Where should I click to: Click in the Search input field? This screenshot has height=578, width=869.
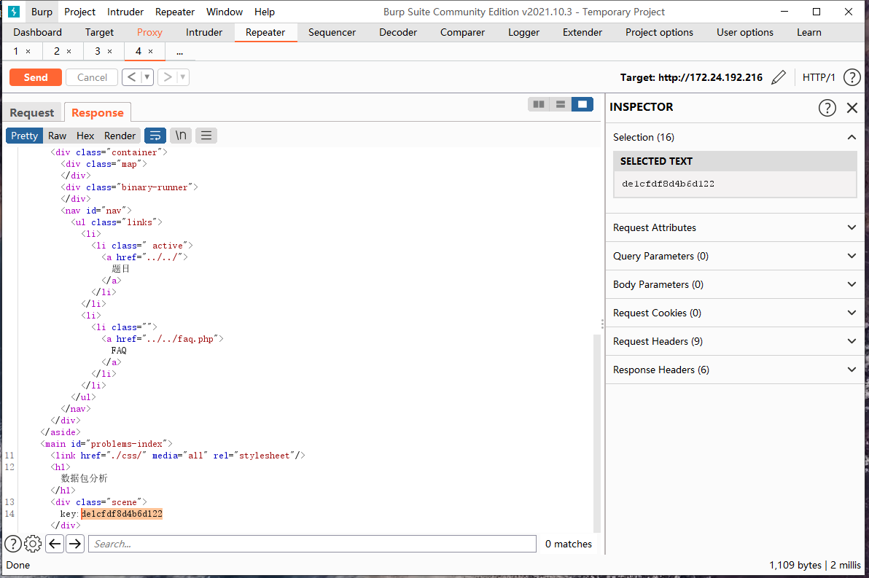coord(312,544)
